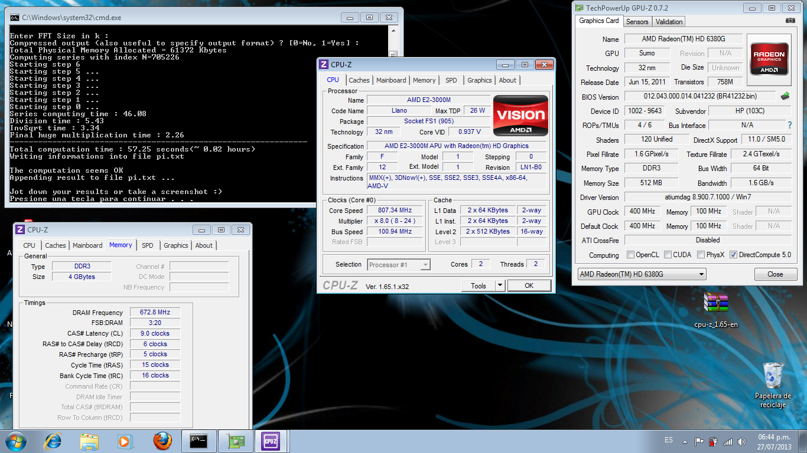
Task: Launch Firefox from the taskbar
Action: [x=162, y=441]
